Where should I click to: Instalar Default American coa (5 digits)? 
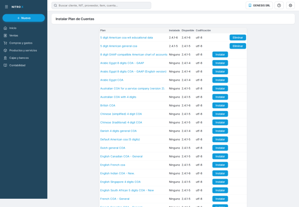tap(220, 140)
